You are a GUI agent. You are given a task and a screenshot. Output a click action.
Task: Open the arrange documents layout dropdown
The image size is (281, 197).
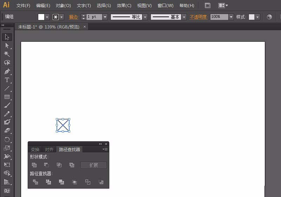223,6
